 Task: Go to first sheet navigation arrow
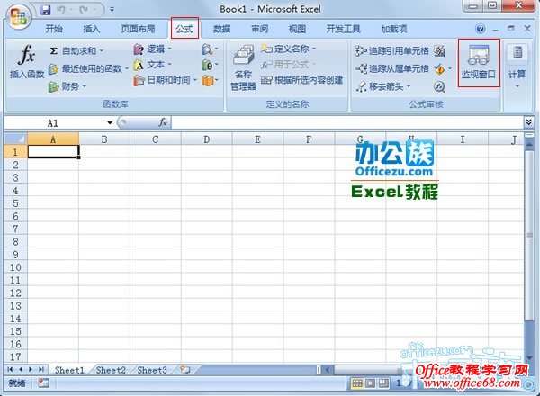point(10,370)
